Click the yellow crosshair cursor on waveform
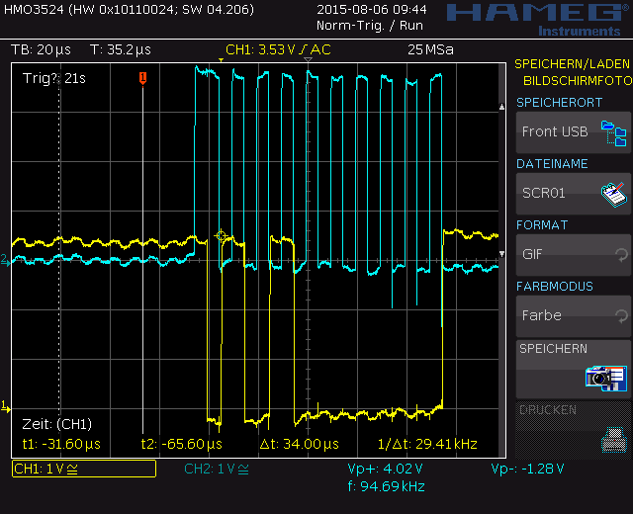This screenshot has height=514, width=633. [x=221, y=235]
